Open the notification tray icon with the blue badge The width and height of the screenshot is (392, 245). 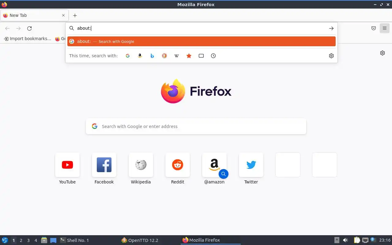click(373, 240)
